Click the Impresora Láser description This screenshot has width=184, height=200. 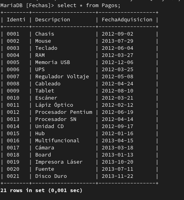[x=59, y=162]
